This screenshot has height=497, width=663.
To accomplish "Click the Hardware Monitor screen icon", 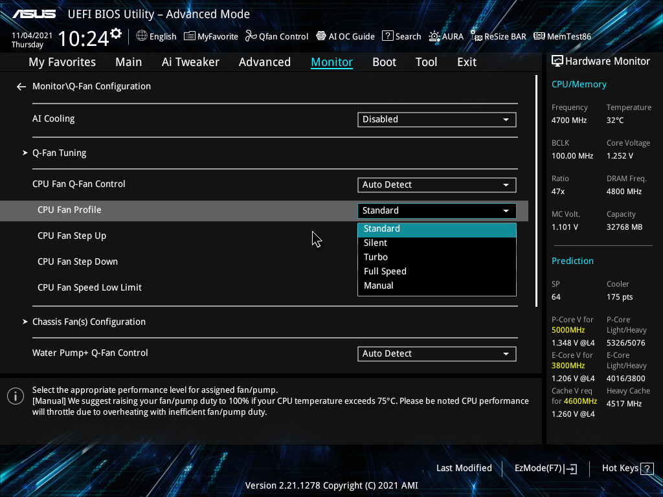I will pyautogui.click(x=557, y=61).
